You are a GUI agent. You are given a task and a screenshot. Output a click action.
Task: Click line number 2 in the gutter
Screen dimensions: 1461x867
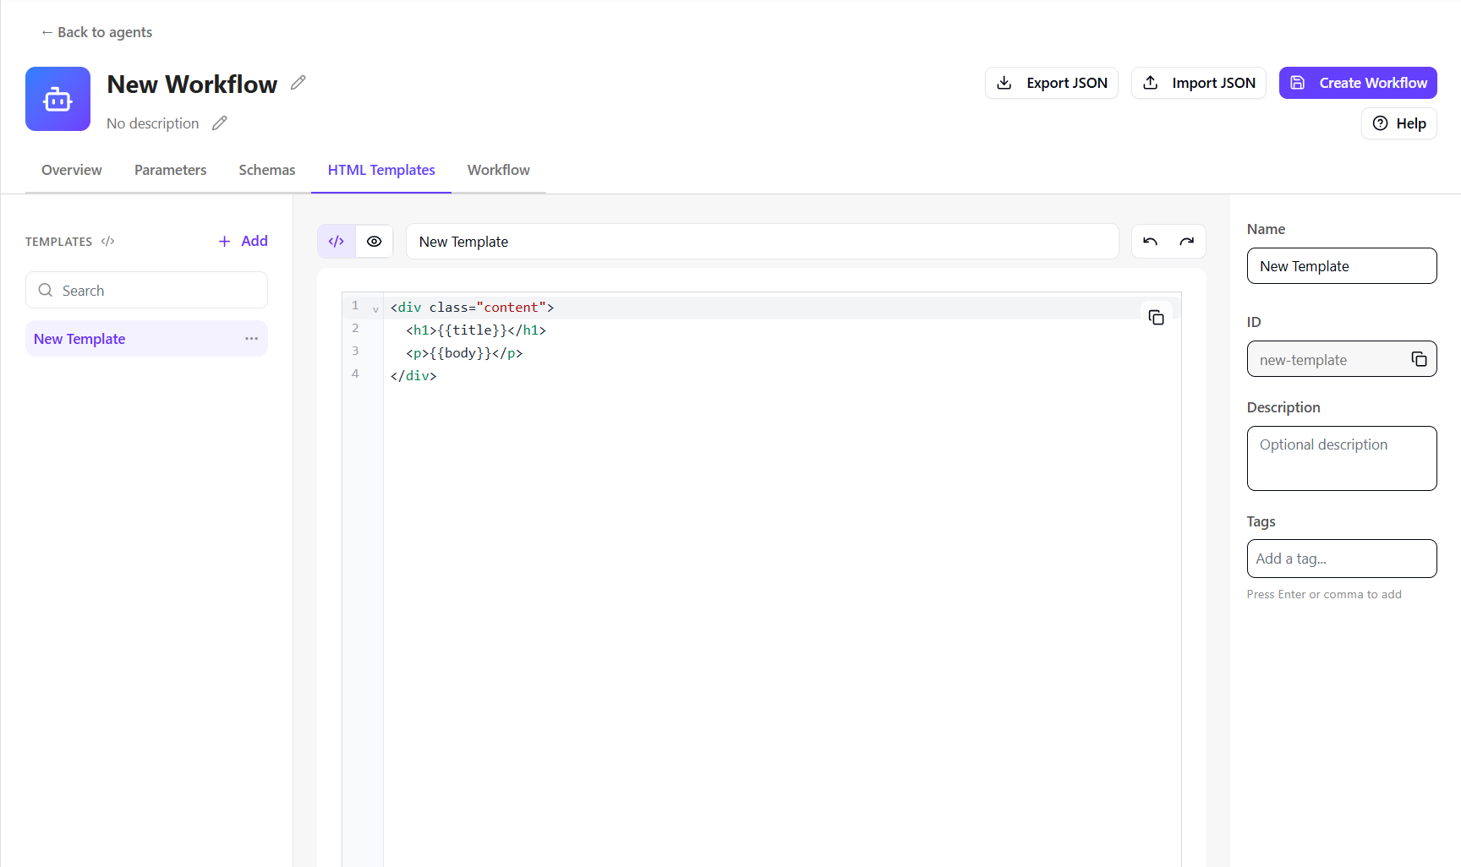[x=355, y=329]
